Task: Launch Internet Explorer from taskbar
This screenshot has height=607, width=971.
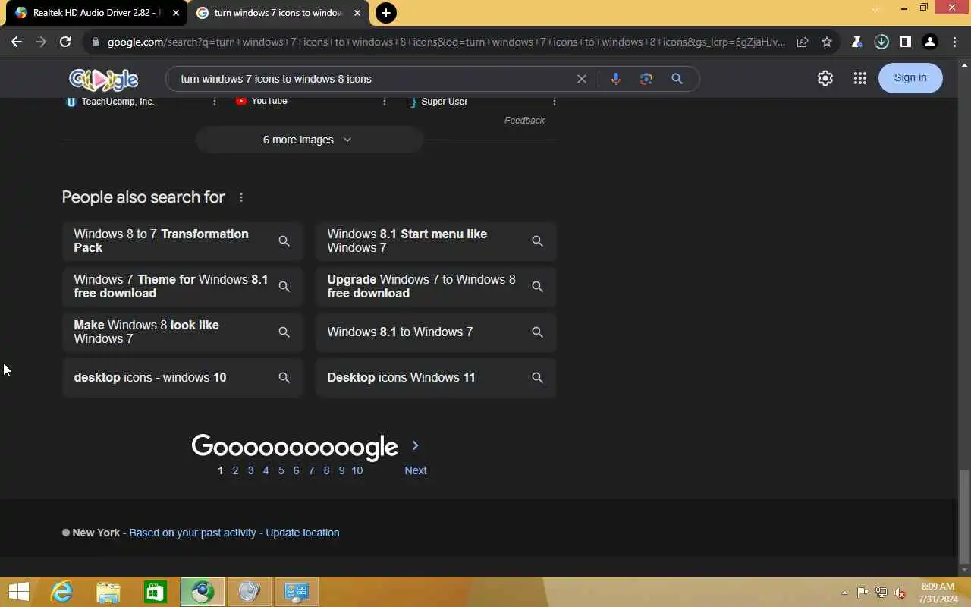Action: pos(61,592)
